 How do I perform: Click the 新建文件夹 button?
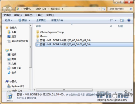(57, 20)
